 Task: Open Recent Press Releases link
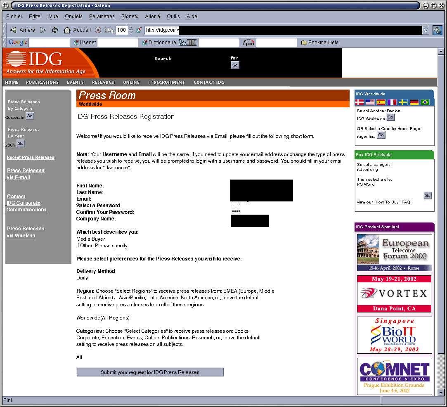(x=31, y=157)
